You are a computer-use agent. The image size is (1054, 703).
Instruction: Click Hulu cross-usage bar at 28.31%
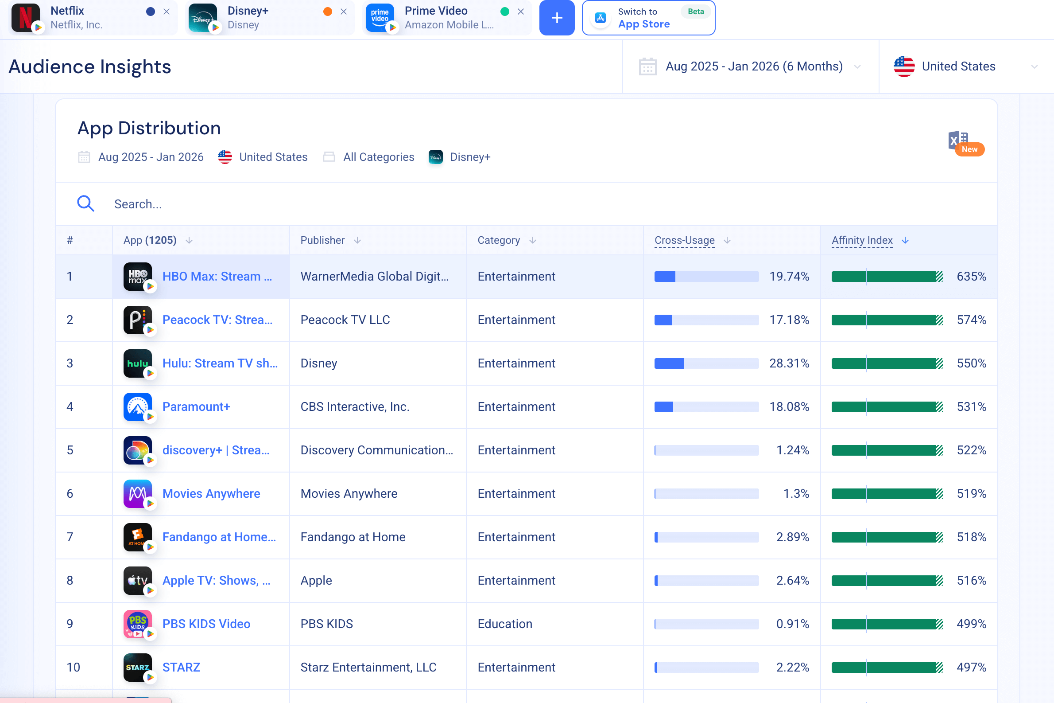(706, 363)
